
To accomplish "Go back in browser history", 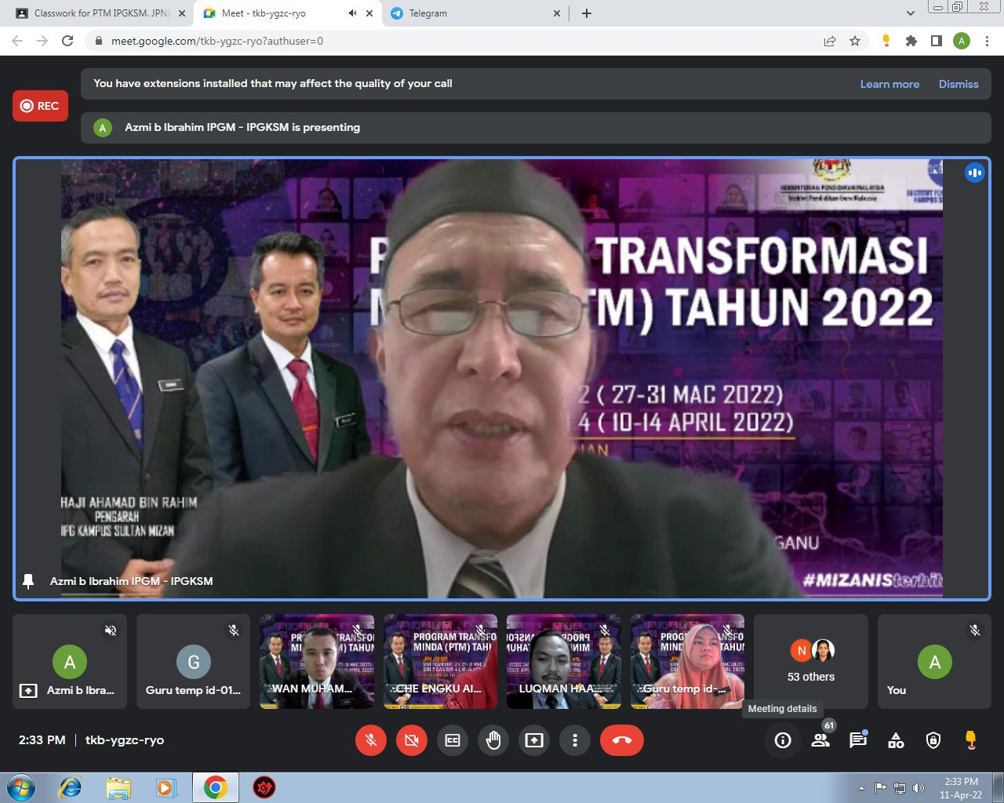I will click(17, 41).
